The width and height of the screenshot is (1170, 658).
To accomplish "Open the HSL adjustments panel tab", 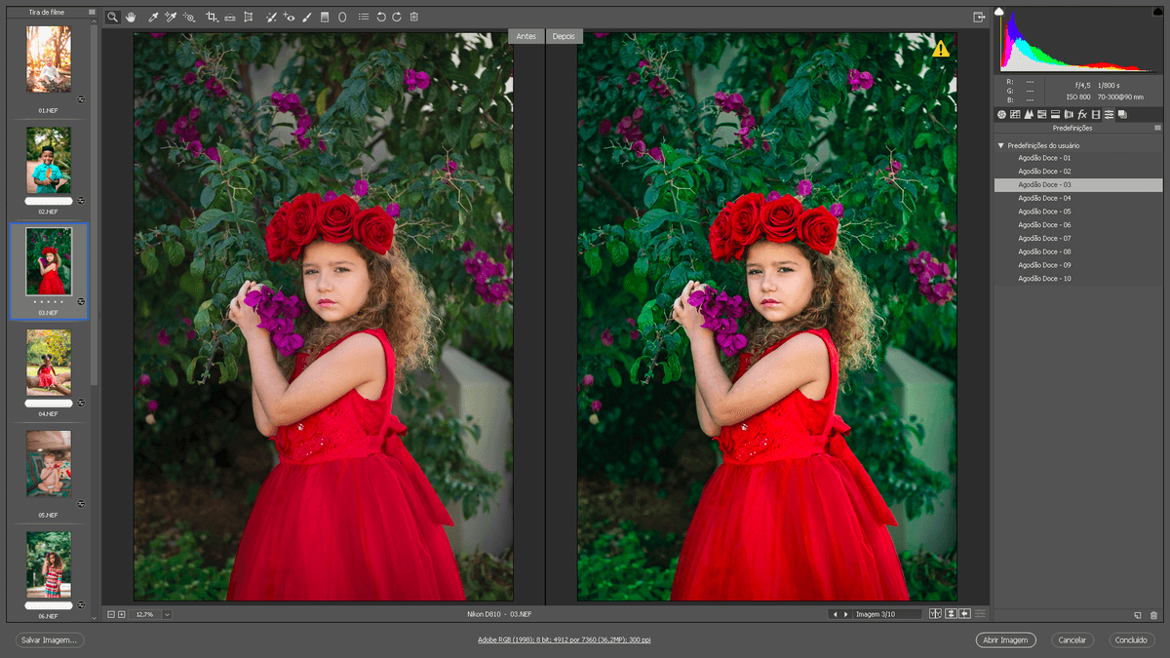I will point(1042,115).
